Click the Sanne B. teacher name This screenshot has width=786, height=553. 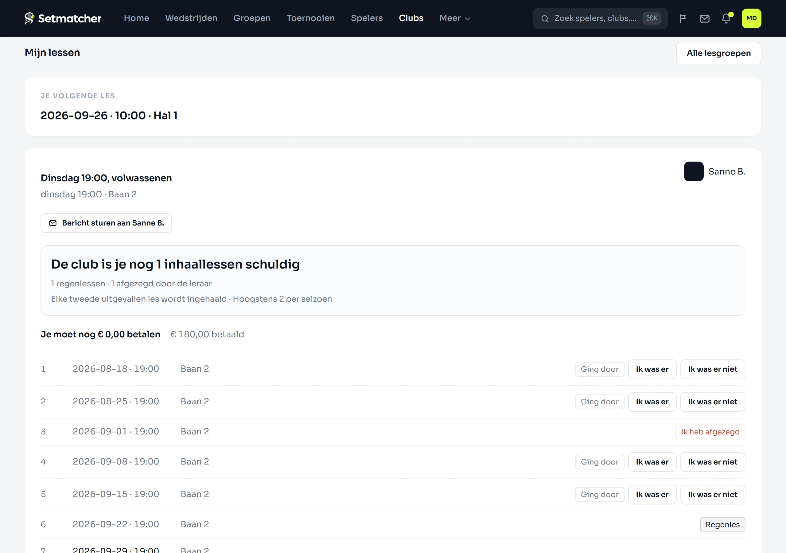point(726,171)
